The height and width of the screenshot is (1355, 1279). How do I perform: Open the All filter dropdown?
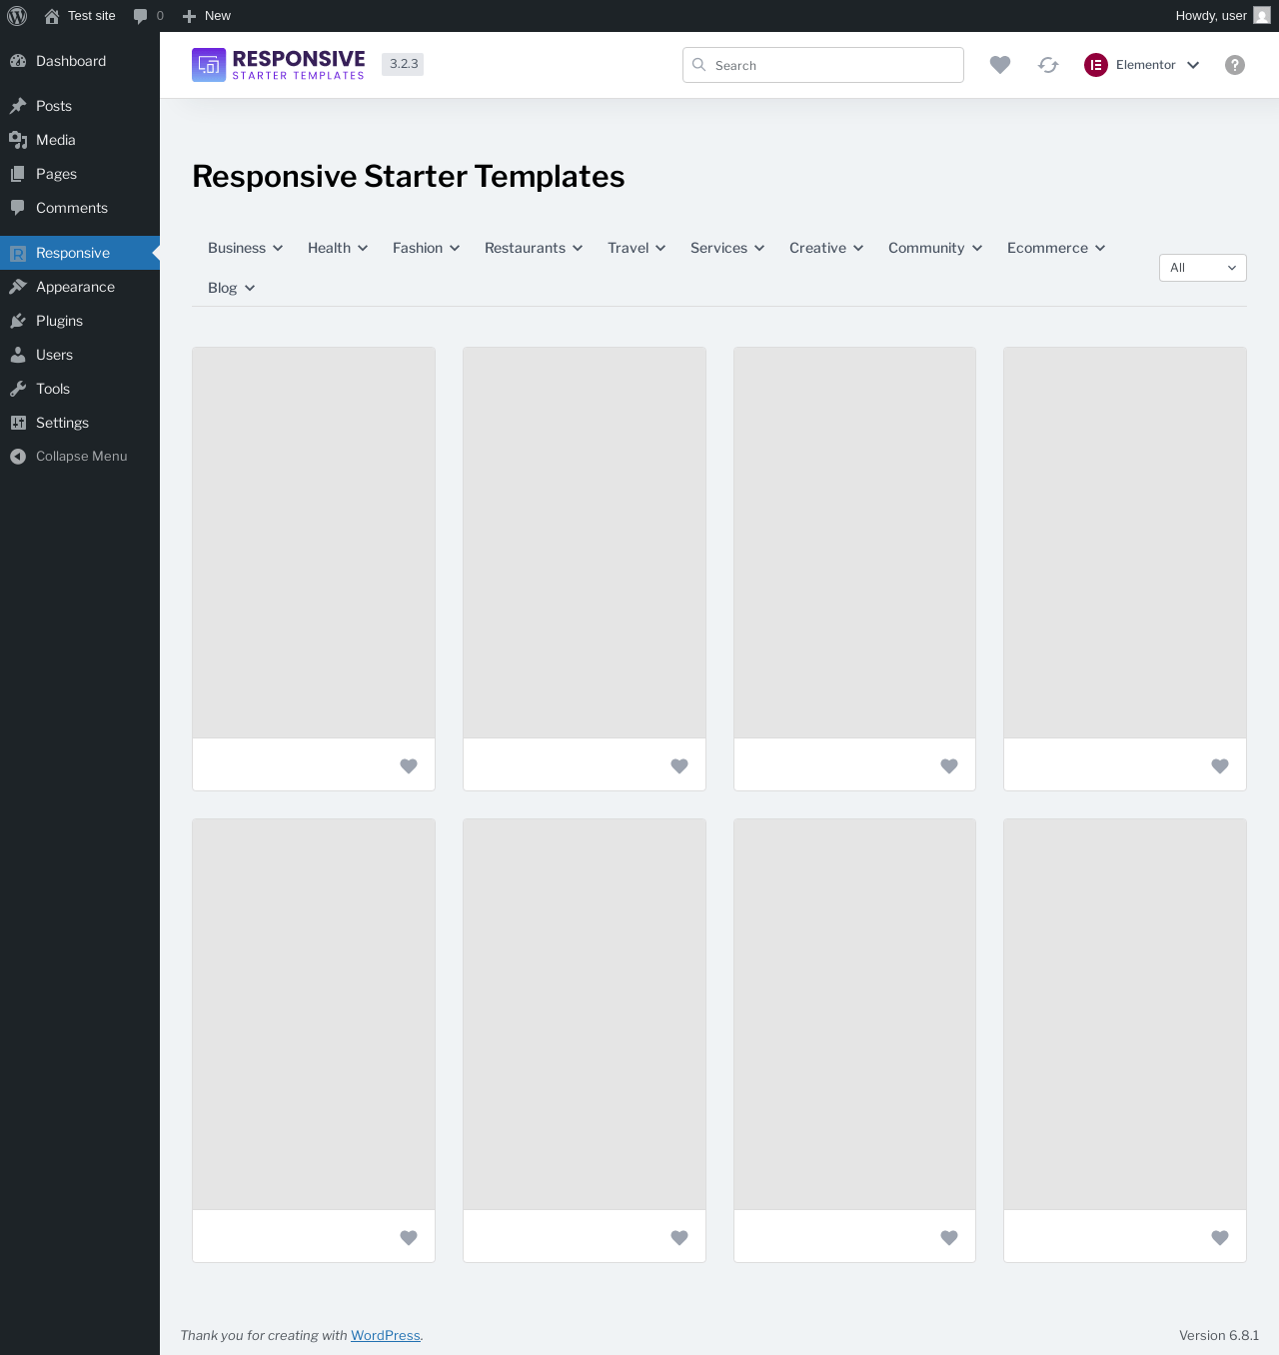(1202, 268)
